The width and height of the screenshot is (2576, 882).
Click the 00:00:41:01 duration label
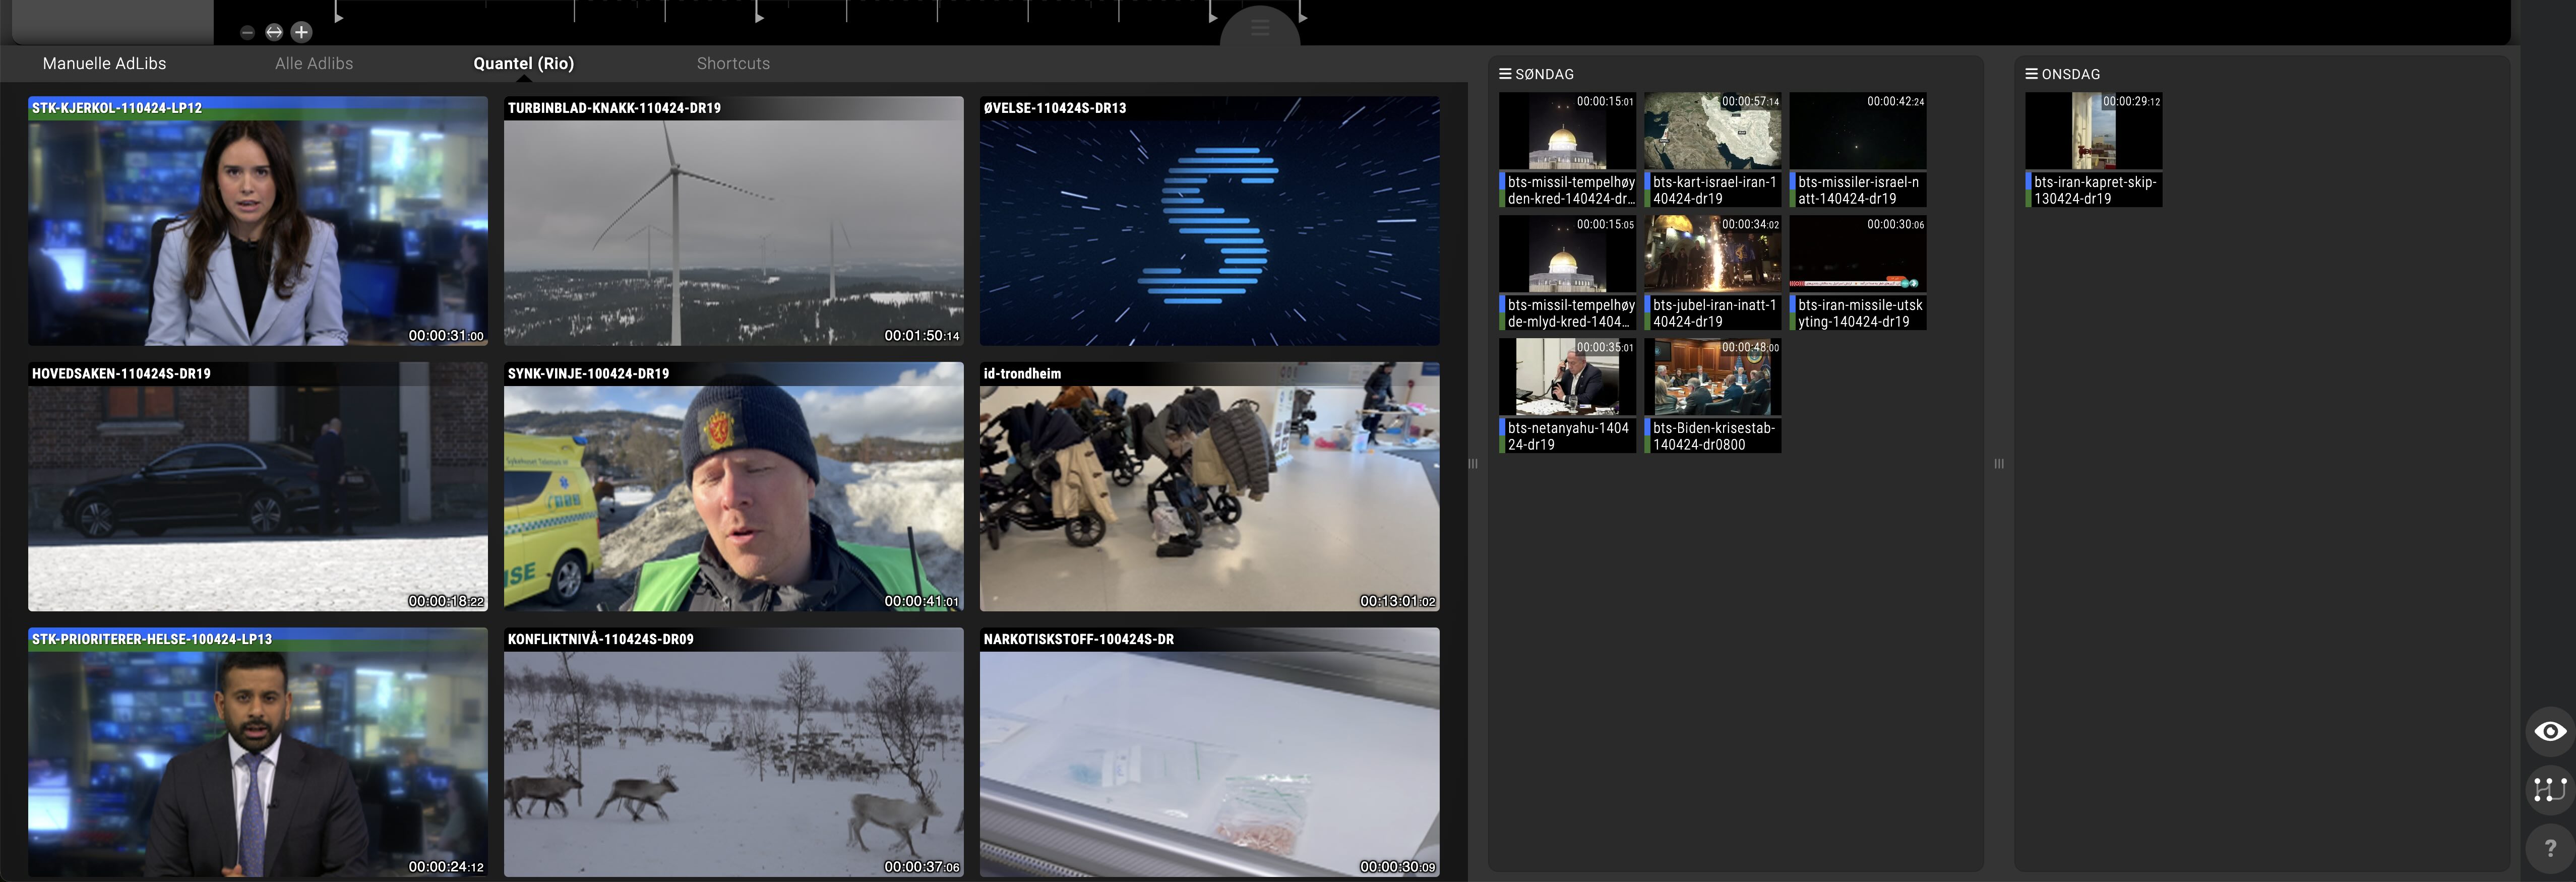tap(921, 601)
